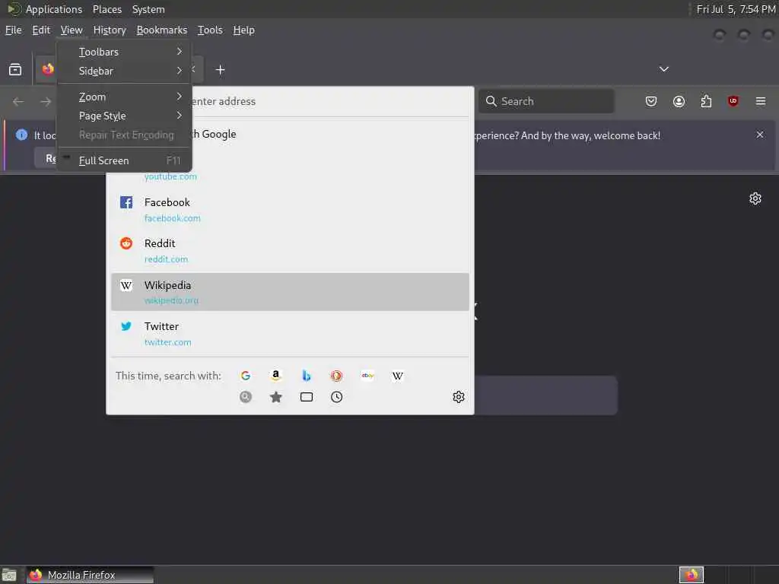
Task: Select Full Screen menu entry
Action: pos(124,160)
